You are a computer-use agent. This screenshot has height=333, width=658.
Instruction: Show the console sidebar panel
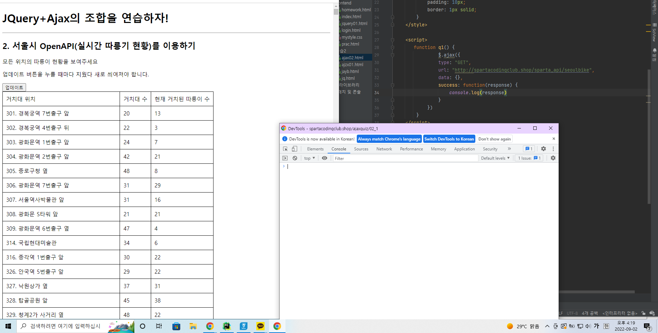[285, 158]
